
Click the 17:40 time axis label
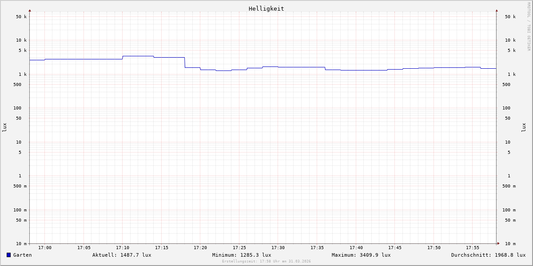click(356, 248)
